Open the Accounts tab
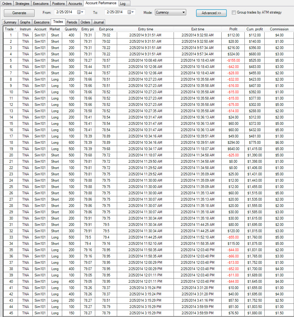 point(75,3)
